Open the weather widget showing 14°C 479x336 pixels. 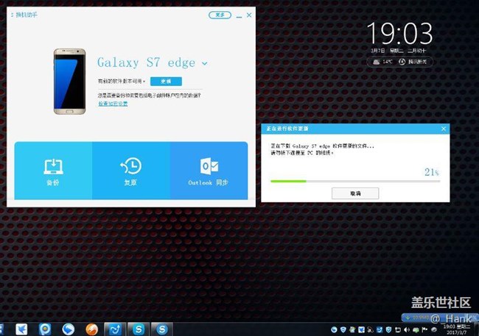(x=383, y=62)
